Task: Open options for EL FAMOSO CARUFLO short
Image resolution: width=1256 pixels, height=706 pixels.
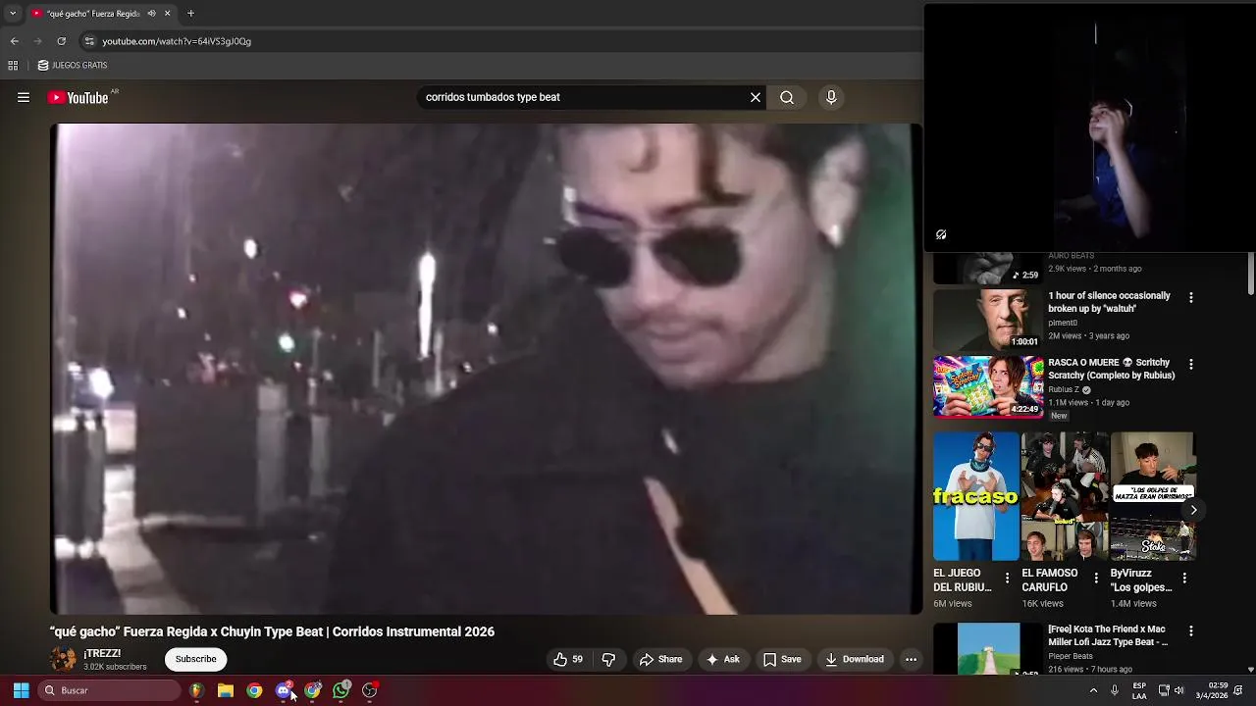Action: 1096,579
